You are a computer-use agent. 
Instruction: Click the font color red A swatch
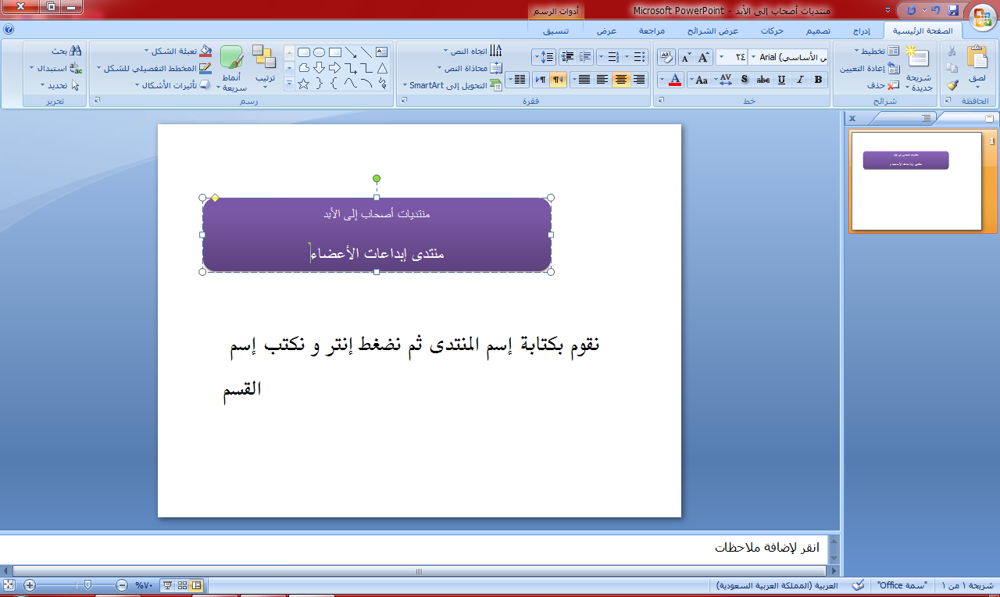[x=676, y=79]
